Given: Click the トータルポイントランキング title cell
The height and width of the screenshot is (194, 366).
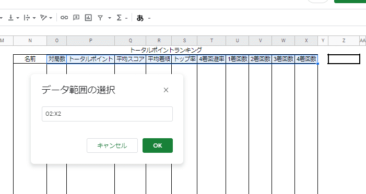Looking at the screenshot, I should coord(166,50).
